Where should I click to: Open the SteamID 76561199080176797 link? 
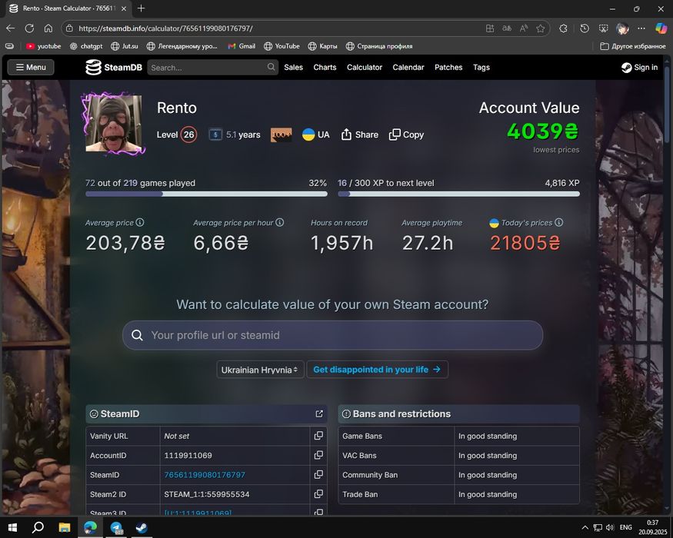pyautogui.click(x=205, y=475)
